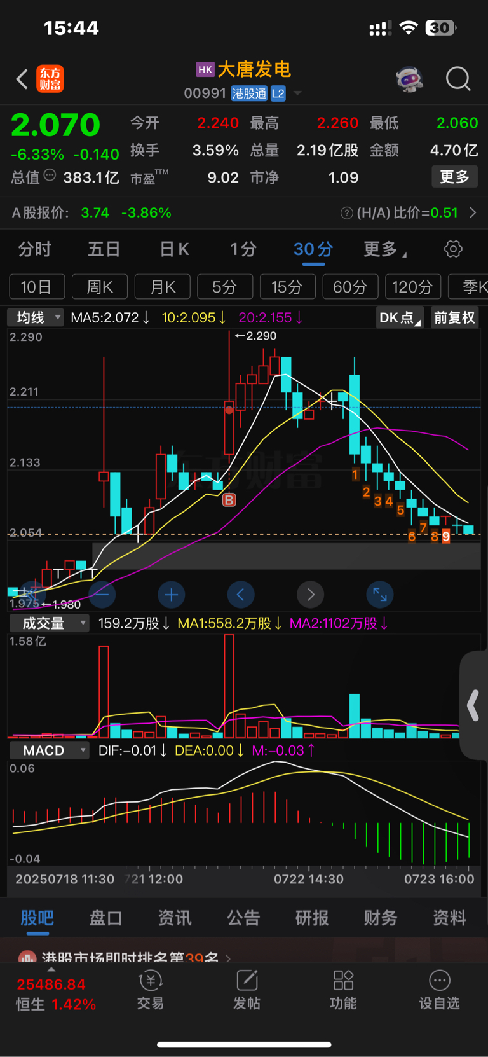The width and height of the screenshot is (488, 1057).
Task: Open the 均线 indicator dropdown
Action: pos(36,317)
